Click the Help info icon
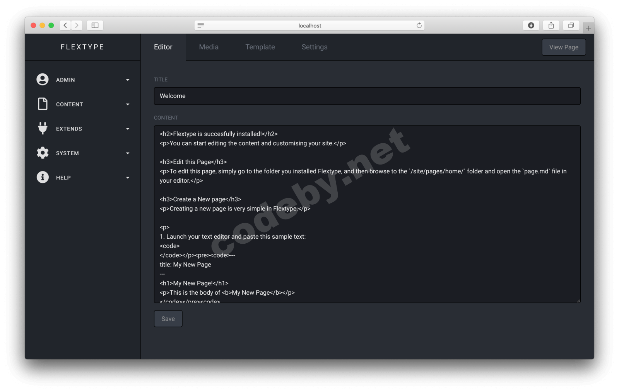 43,177
